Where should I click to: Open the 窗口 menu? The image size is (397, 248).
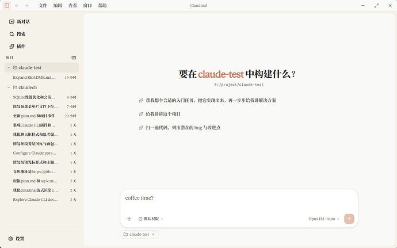[x=87, y=5]
